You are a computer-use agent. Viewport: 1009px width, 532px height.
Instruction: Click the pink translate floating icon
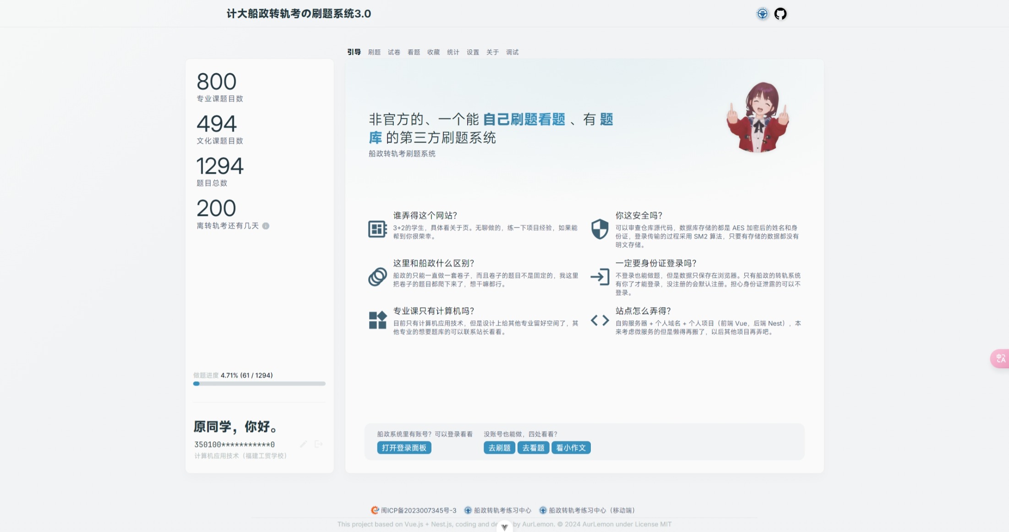(1000, 358)
